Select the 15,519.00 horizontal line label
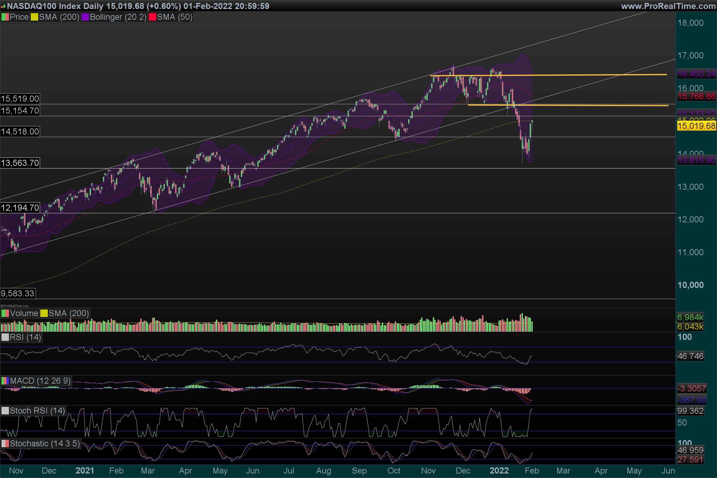 pyautogui.click(x=20, y=99)
